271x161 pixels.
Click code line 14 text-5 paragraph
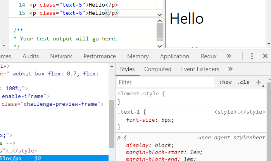[x=74, y=5]
